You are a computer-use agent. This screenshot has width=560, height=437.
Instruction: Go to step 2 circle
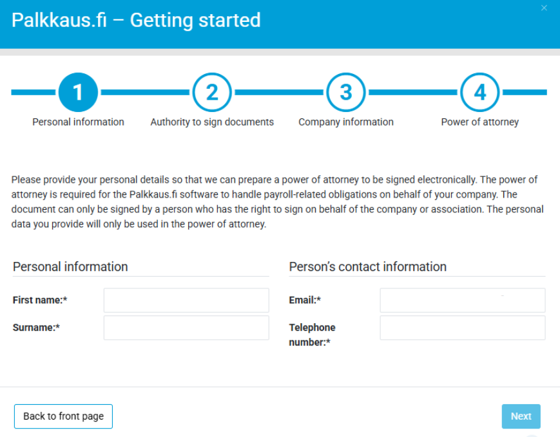pyautogui.click(x=212, y=93)
